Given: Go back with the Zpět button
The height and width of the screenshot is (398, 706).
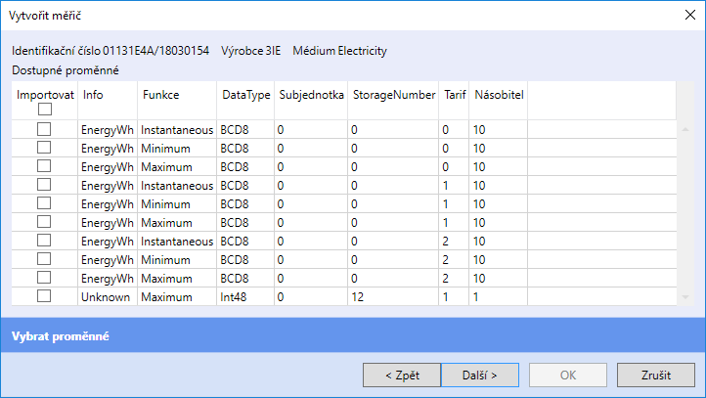Looking at the screenshot, I should point(402,376).
